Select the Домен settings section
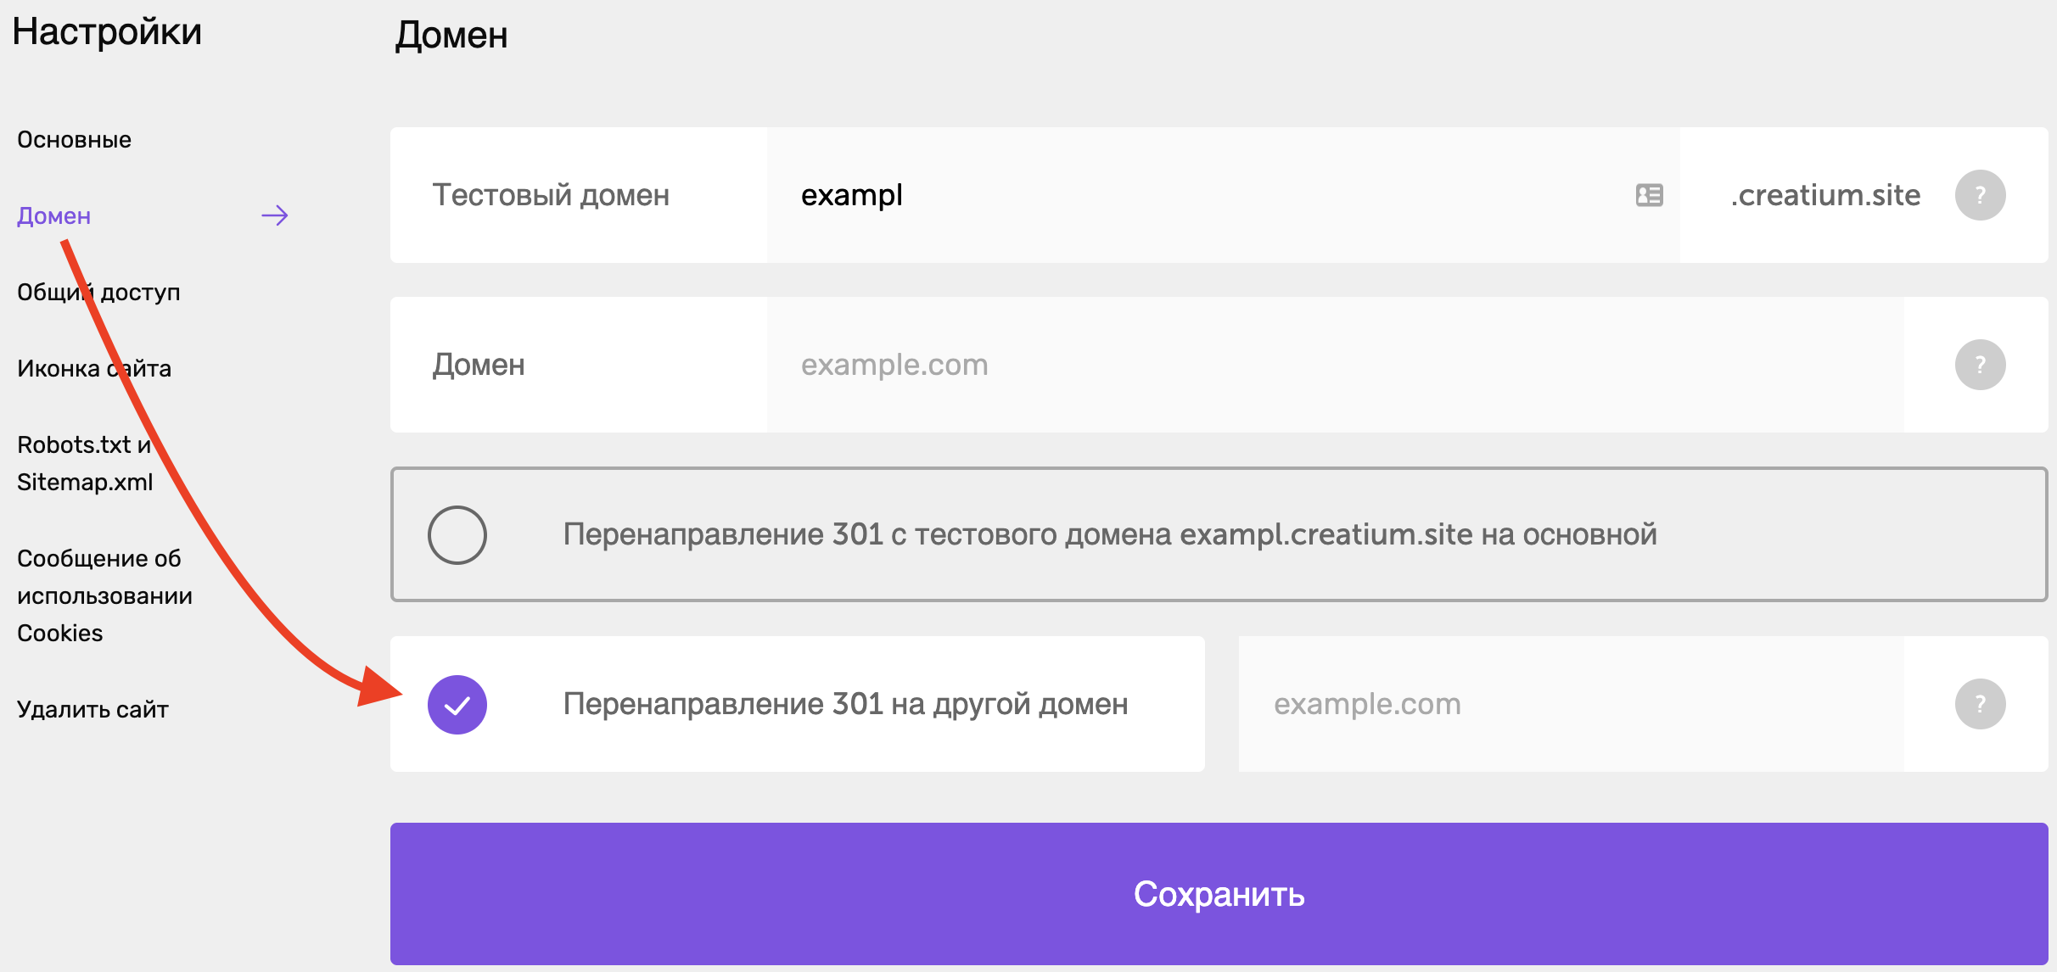The width and height of the screenshot is (2057, 972). coord(54,215)
